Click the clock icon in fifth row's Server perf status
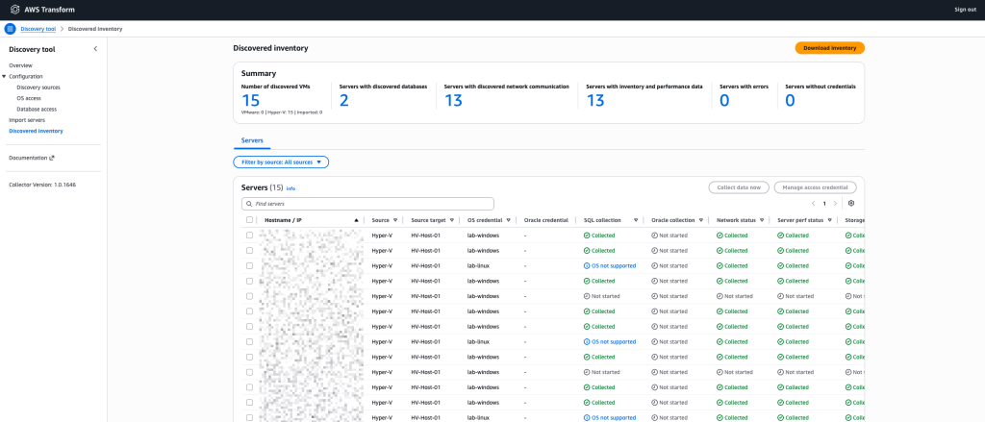Screen dimensions: 985x422 click(x=780, y=296)
